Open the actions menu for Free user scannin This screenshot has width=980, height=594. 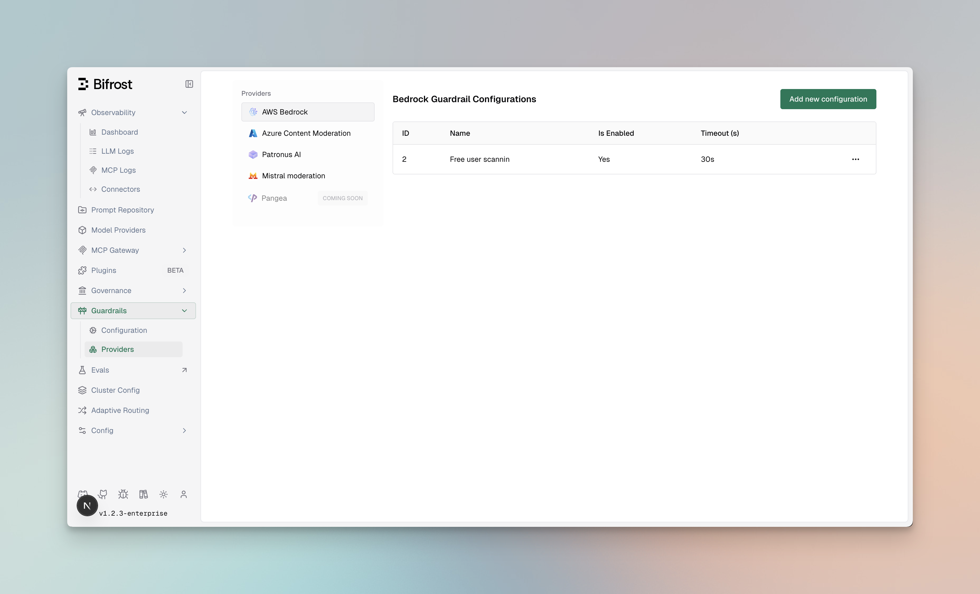(856, 159)
